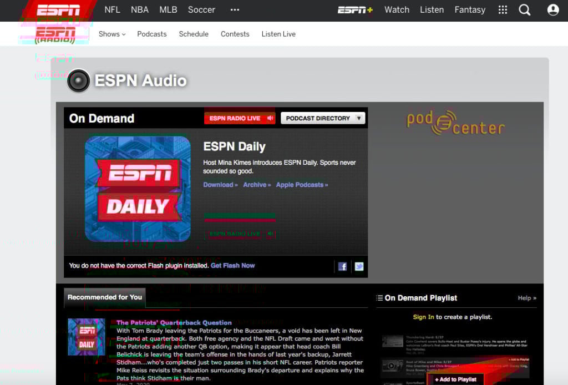The image size is (568, 385).
Task: Click the small ESPN Daily thumbnail
Action: click(86, 337)
